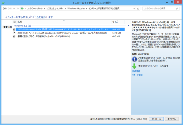Open the recent locations dropdown arrow
This screenshot has height=125, width=183.
[14, 9]
